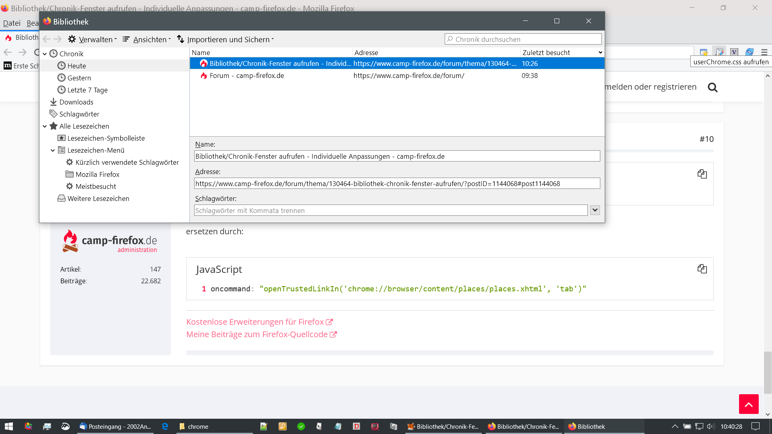This screenshot has height=434, width=772.
Task: Collapse the Chronik tree node
Action: coord(45,54)
